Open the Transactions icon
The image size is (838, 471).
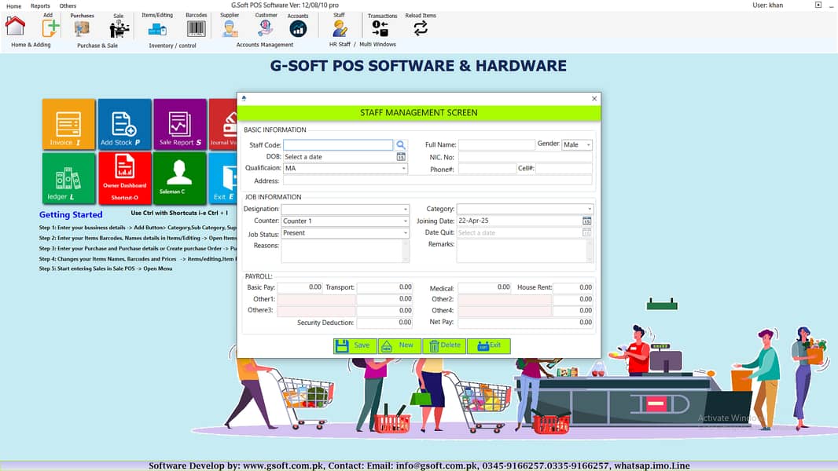click(380, 28)
